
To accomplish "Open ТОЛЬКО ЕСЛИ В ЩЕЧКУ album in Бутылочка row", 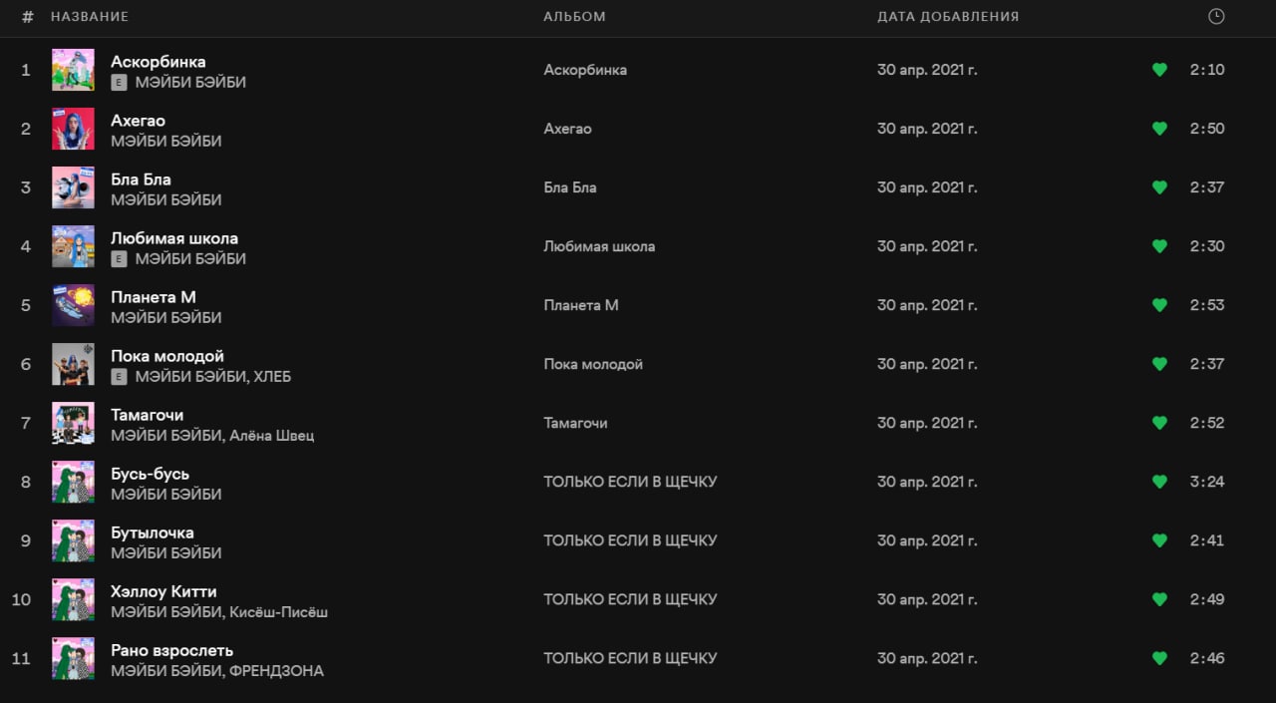I will point(630,540).
